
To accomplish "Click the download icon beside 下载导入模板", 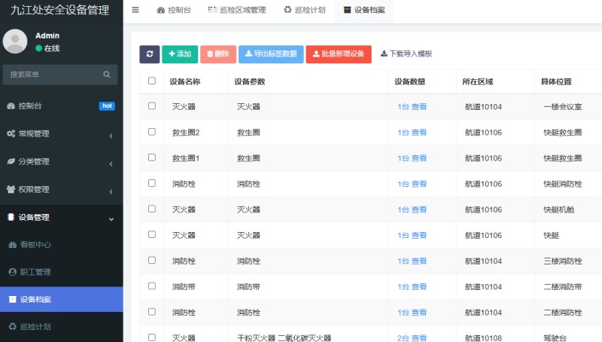I will [x=384, y=53].
